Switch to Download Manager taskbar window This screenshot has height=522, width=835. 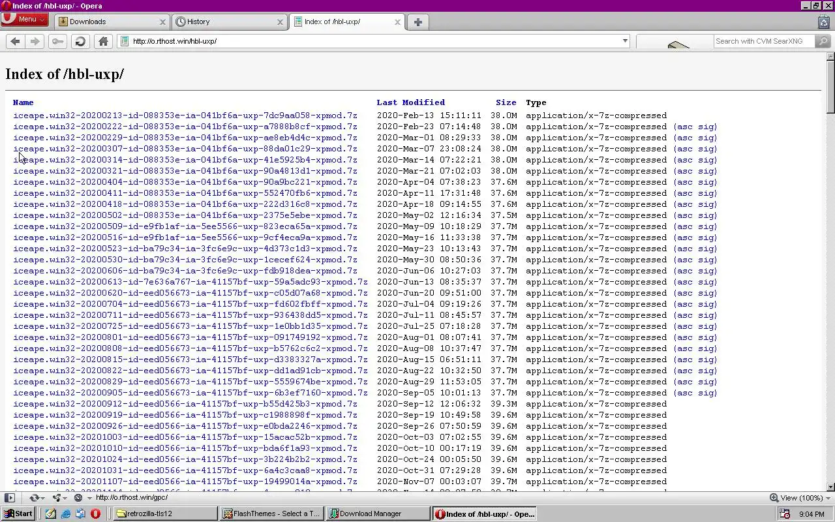pos(378,514)
